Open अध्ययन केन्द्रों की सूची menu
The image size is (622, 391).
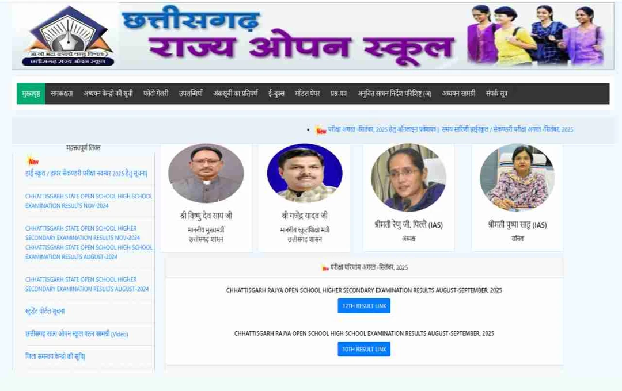pyautogui.click(x=108, y=94)
